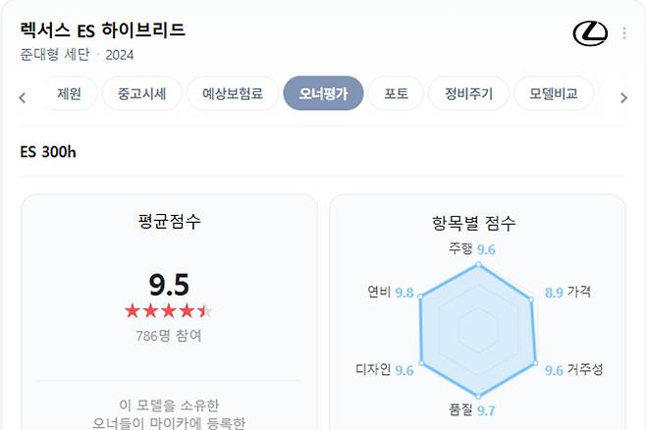Click the 렉서스 ES 하이브리드 title
Image resolution: width=646 pixels, height=430 pixels.
pos(102,29)
